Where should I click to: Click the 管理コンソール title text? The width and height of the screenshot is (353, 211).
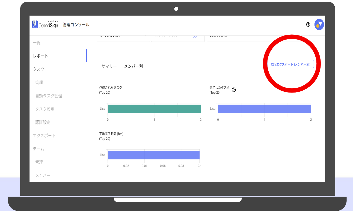tap(76, 25)
